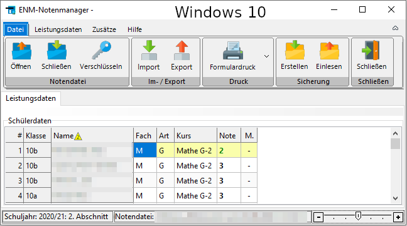The width and height of the screenshot is (407, 226).
Task: Open the Zusätze ribbon tab
Action: [104, 29]
